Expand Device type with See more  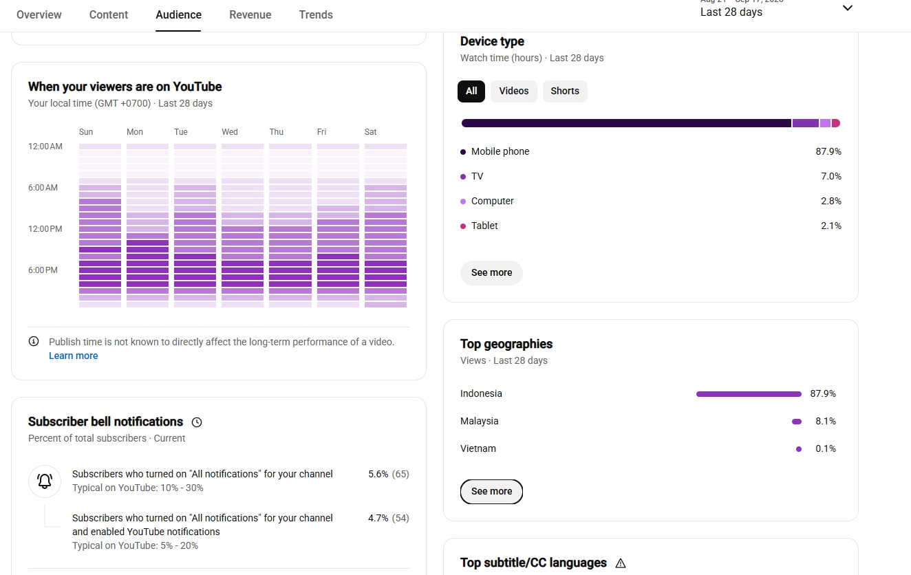491,273
